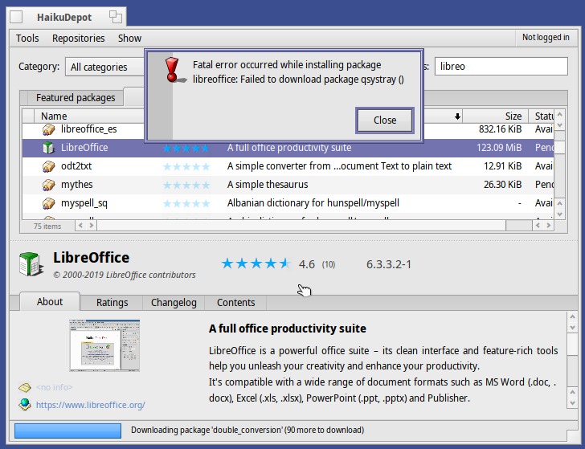Click the myspell_sq package icon
Image resolution: width=585 pixels, height=449 pixels.
coord(48,203)
